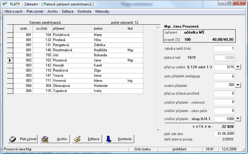Click the heading 'Mgr. Jana Prouzová'

(181, 26)
